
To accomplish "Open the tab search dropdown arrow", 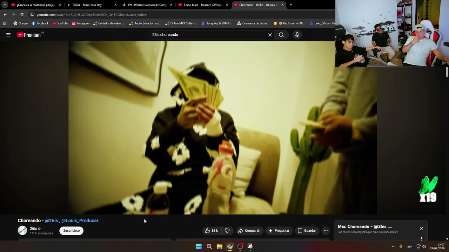I will 5,5.
